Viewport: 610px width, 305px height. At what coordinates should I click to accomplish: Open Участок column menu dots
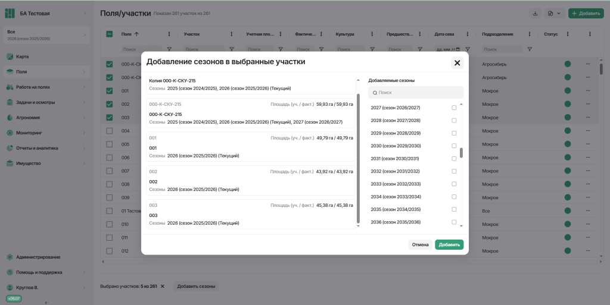(232, 34)
